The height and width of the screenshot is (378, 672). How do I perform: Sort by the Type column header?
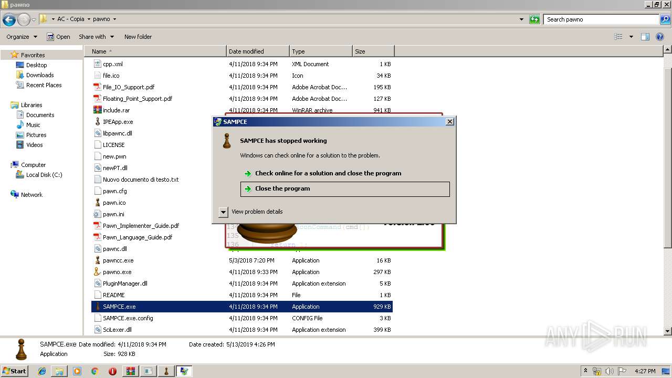pyautogui.click(x=321, y=51)
